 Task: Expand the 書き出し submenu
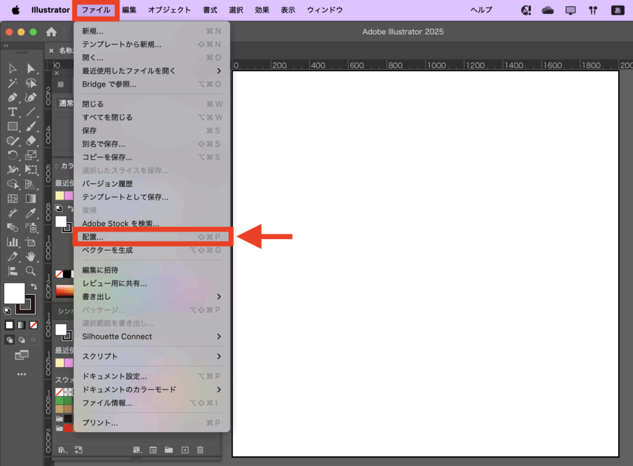click(151, 297)
